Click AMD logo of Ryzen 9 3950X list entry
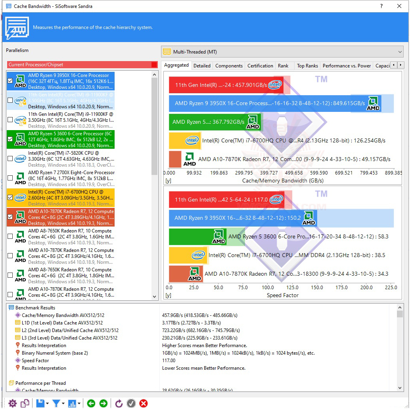 click(20, 81)
